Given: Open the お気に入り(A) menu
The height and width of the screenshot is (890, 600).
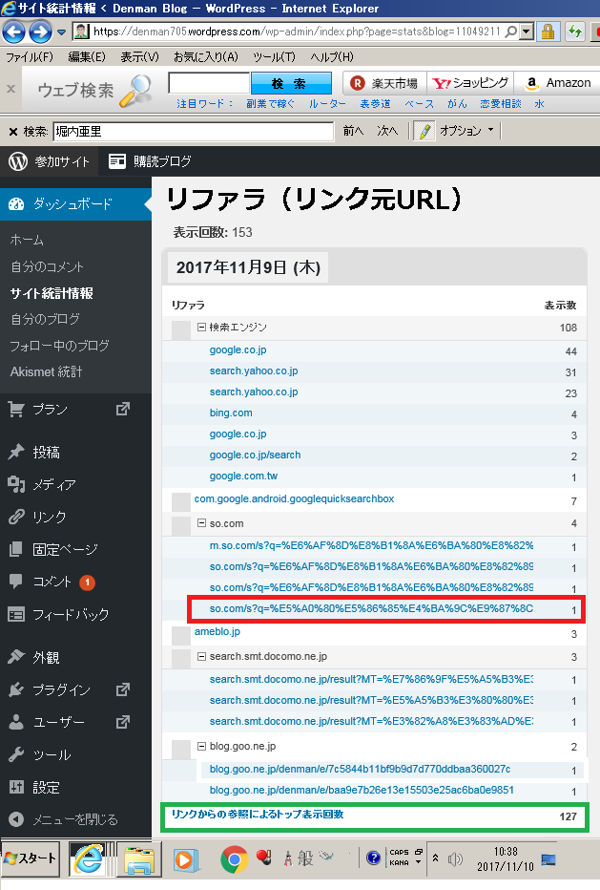Looking at the screenshot, I should [206, 57].
